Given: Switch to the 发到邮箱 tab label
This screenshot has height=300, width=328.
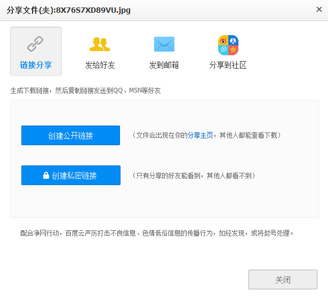Looking at the screenshot, I should click(x=164, y=65).
